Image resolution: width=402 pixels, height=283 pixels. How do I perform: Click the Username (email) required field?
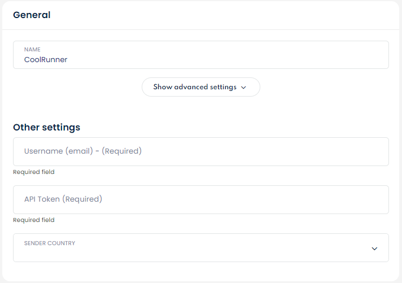point(200,151)
